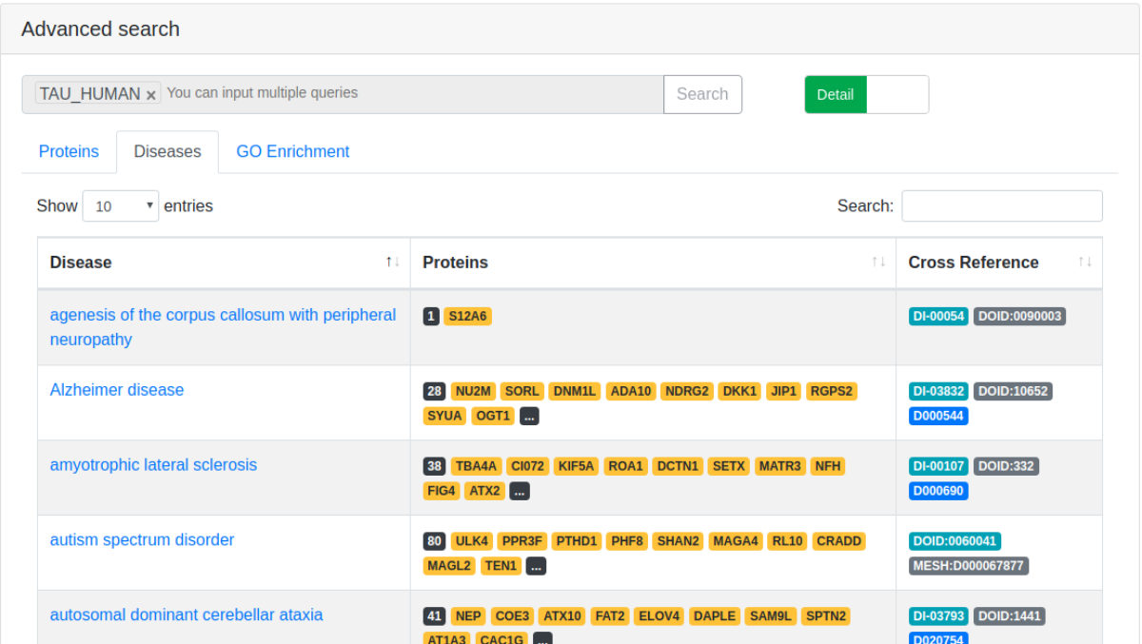Open the Show entries dropdown
Image resolution: width=1142 pixels, height=644 pixels.
point(122,206)
